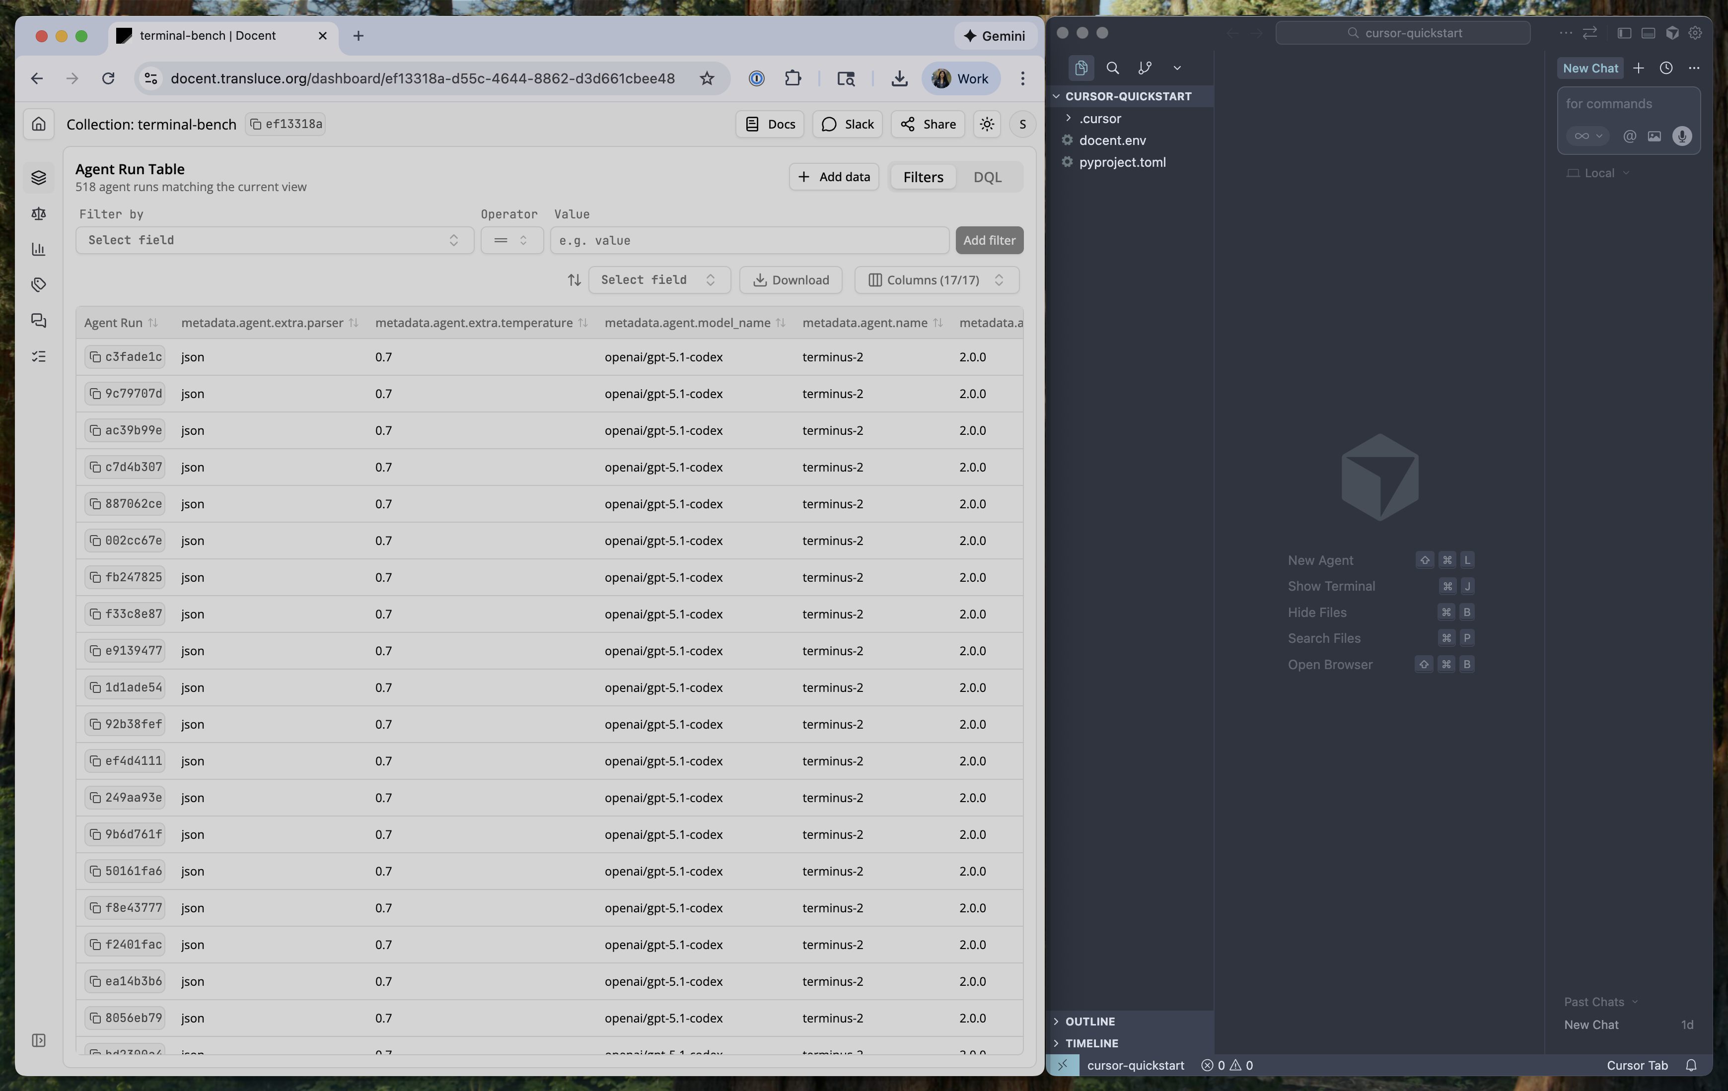Click the filter Value input field
This screenshot has height=1091, width=1728.
pyautogui.click(x=749, y=240)
